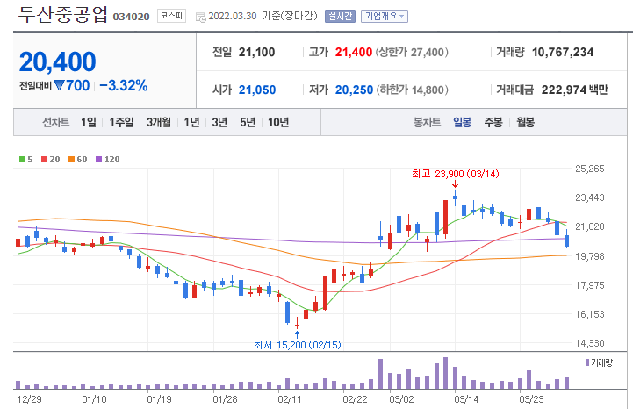
Task: Click the calendar icon beside 2022.03.30
Action: 201,17
